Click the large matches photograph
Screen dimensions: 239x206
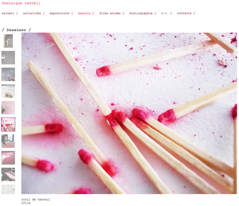[129, 113]
